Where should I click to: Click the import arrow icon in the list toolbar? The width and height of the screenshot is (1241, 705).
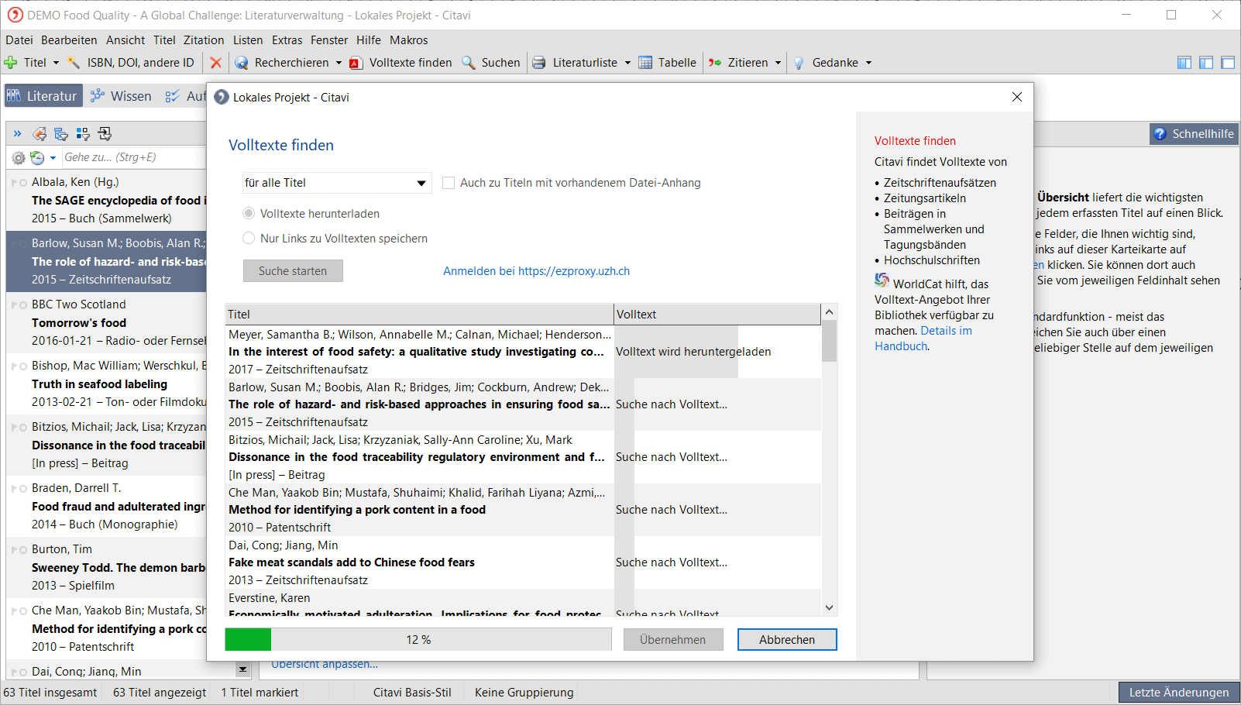click(105, 134)
